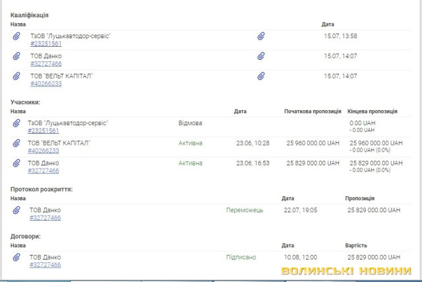Open #40266233 link under Учасники
Screen dimensions: 422x282
(44, 150)
